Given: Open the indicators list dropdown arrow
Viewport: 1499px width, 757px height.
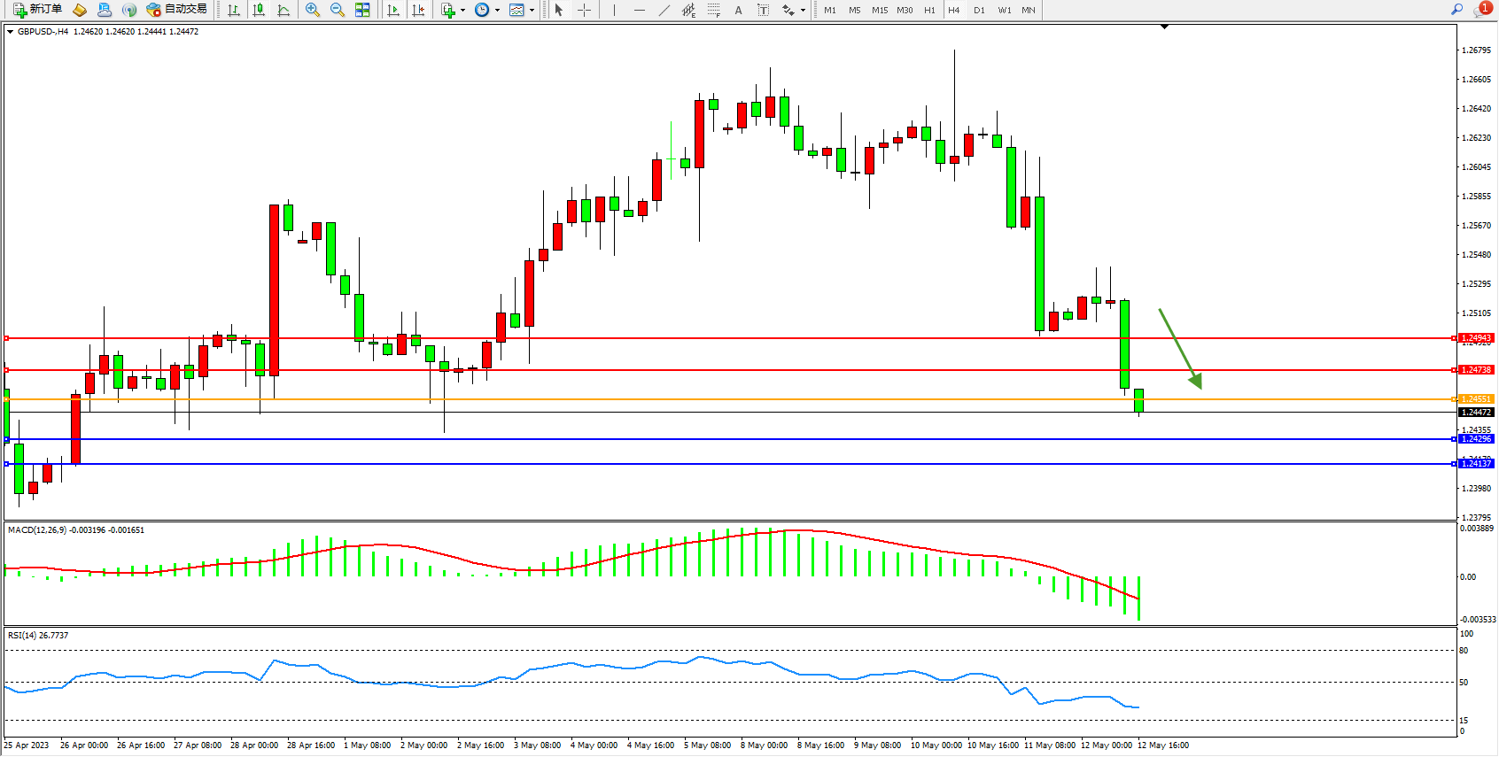Looking at the screenshot, I should point(462,11).
